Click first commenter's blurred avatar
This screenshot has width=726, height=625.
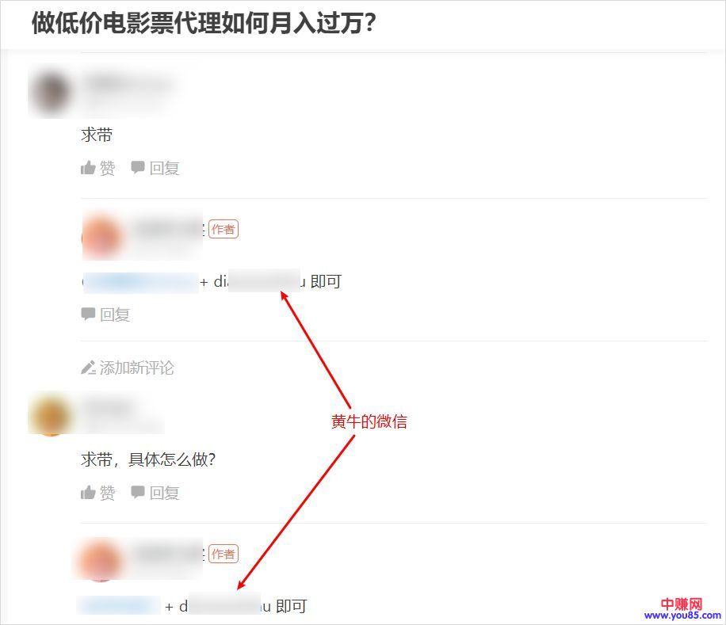pos(51,91)
